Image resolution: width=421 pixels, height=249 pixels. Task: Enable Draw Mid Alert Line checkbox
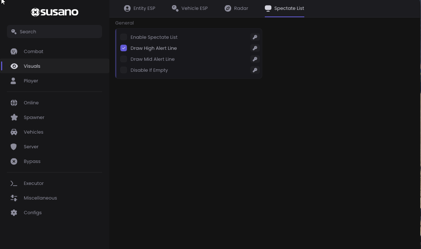point(124,59)
